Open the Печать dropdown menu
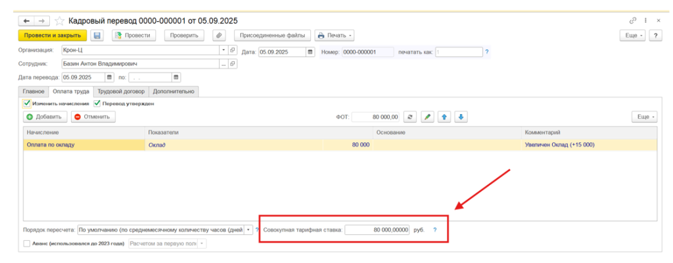The width and height of the screenshot is (673, 263). 335,35
